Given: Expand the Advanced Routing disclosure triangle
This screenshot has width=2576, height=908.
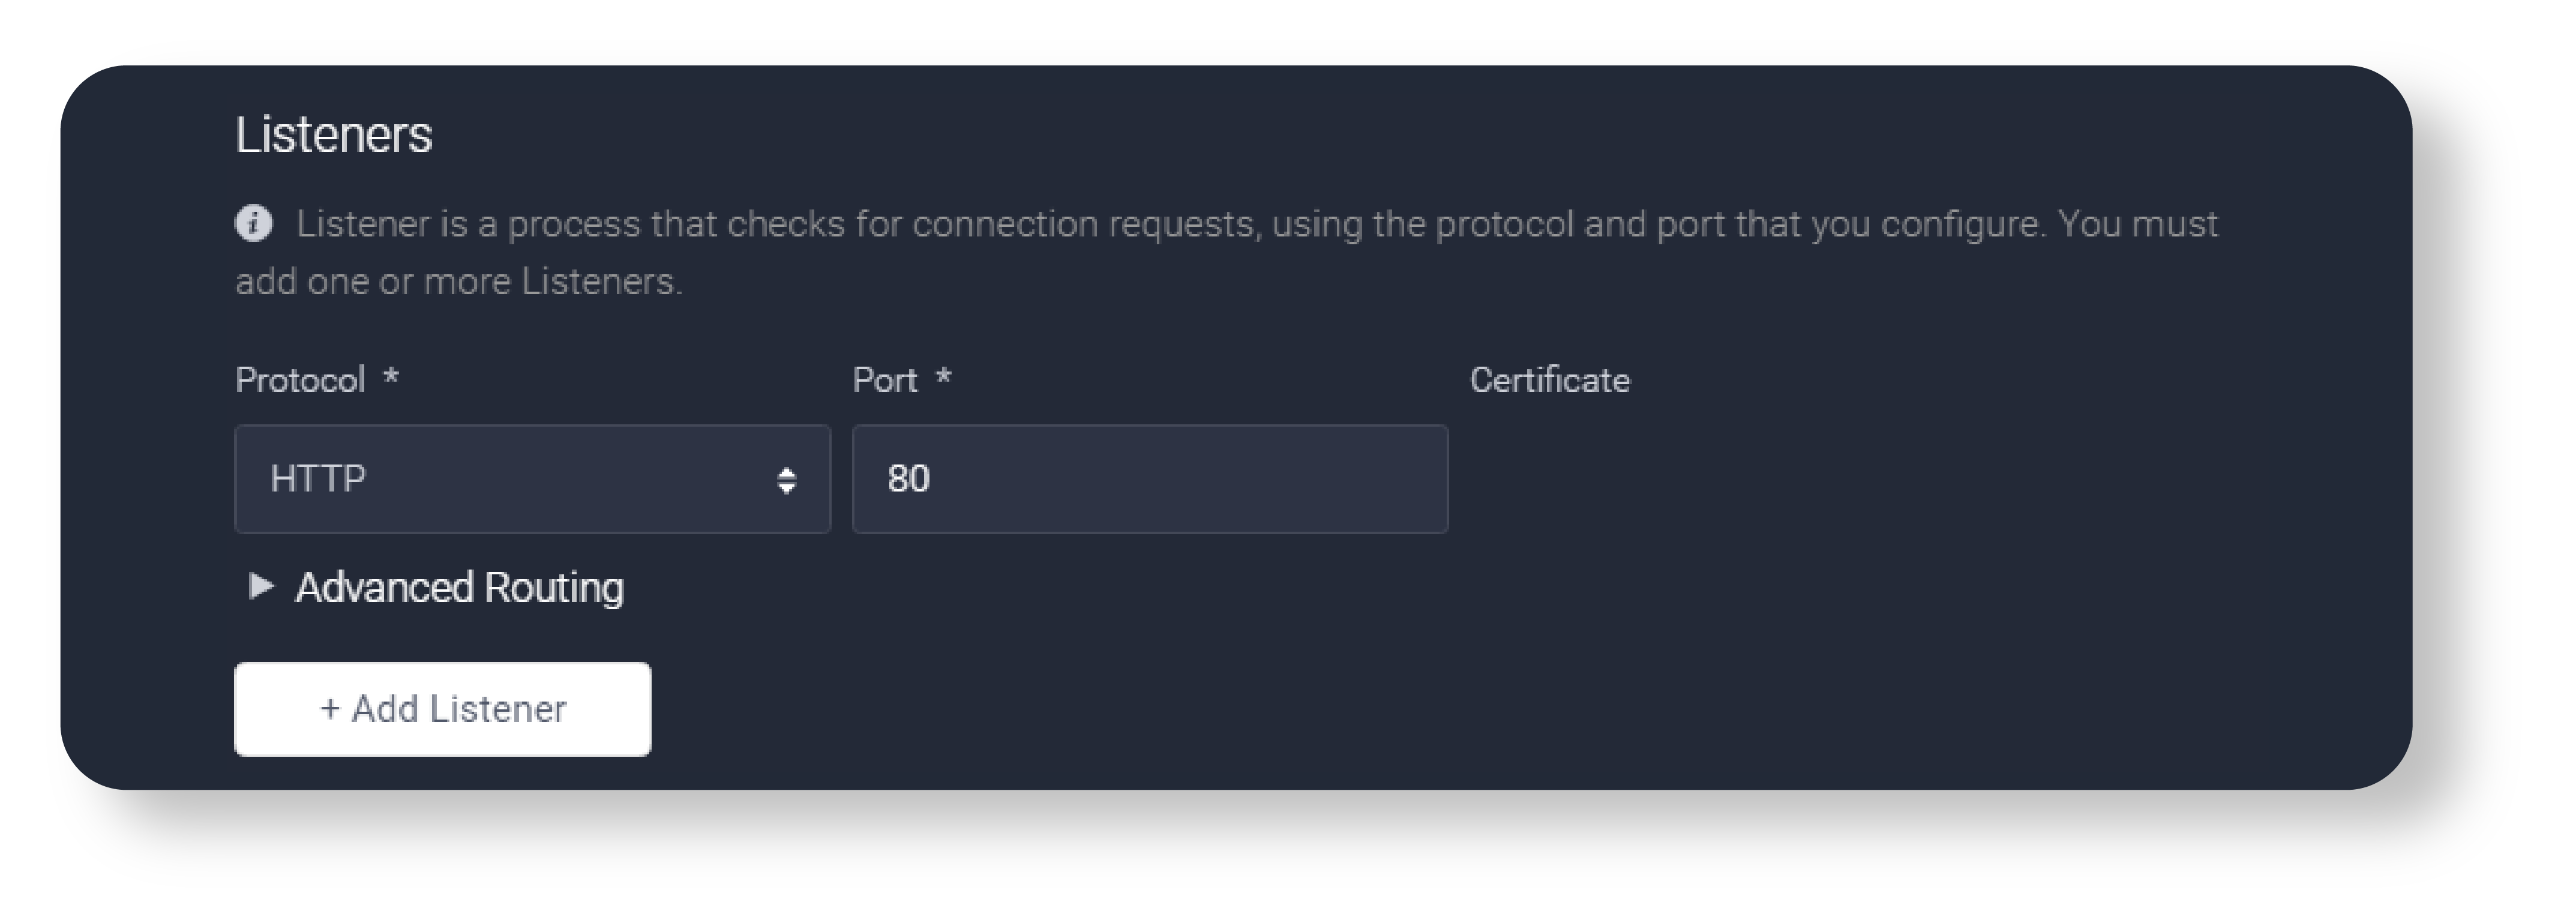Looking at the screenshot, I should click(260, 586).
